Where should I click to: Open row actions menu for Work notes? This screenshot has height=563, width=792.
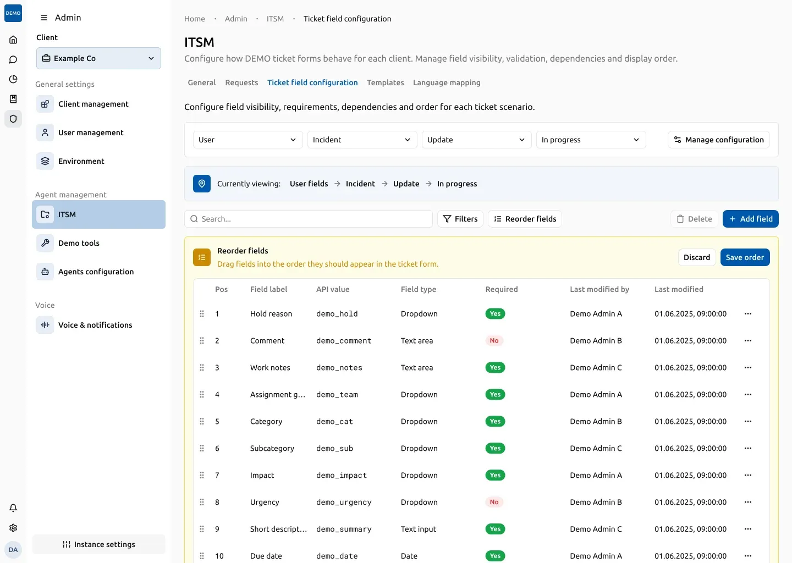pos(748,367)
